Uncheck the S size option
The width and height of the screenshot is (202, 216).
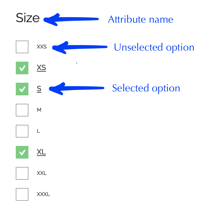tap(22, 89)
